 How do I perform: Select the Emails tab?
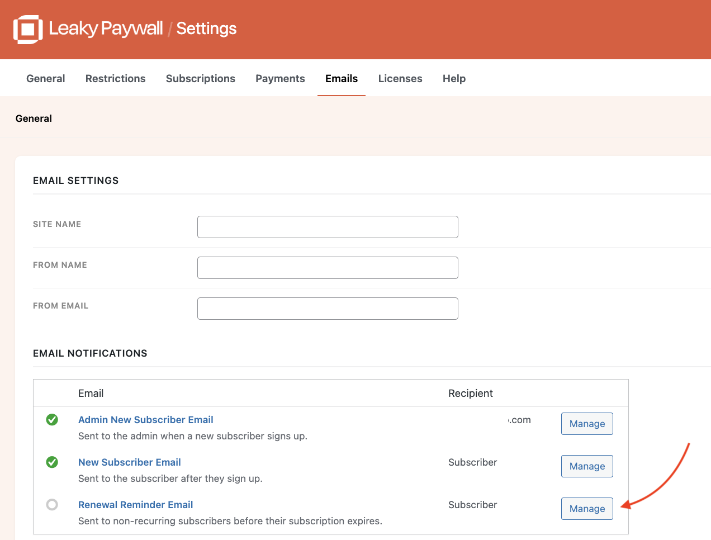pos(341,79)
